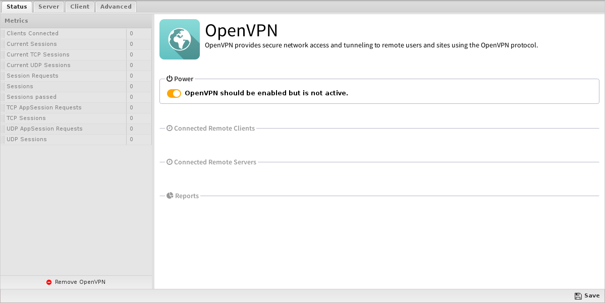The width and height of the screenshot is (605, 303).
Task: Click the clock icon beside Connected Remote Clients
Action: (x=170, y=128)
